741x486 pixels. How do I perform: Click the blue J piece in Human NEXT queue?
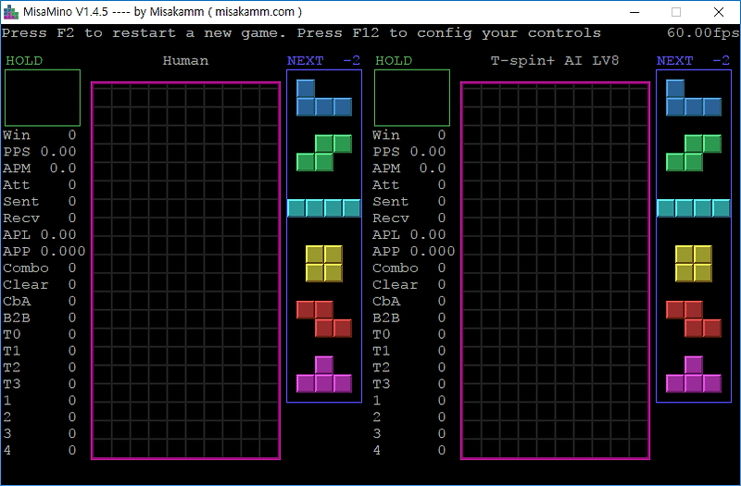[x=324, y=98]
